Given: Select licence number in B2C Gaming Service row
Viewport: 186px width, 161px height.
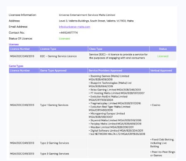Looking at the screenshot, I should pos(22,56).
